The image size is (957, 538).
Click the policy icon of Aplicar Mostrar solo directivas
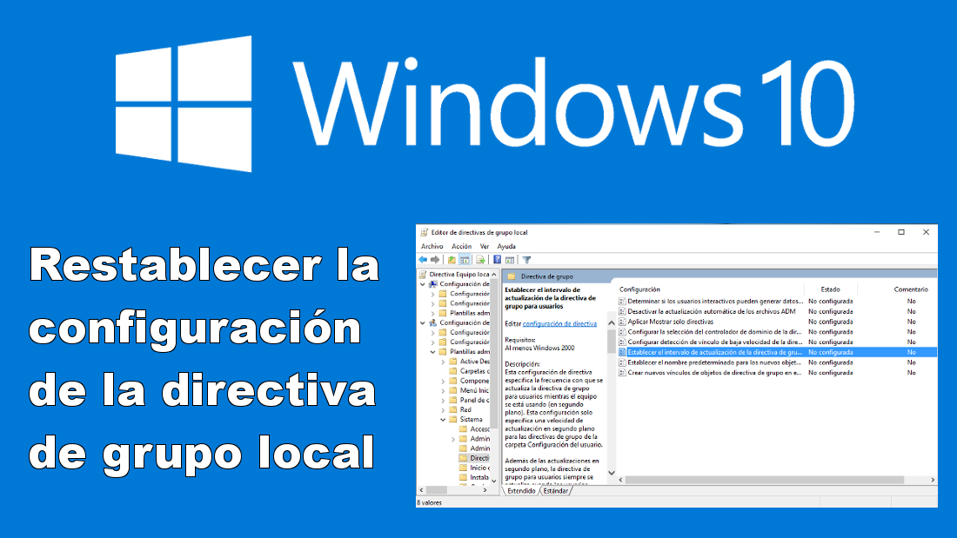(623, 322)
